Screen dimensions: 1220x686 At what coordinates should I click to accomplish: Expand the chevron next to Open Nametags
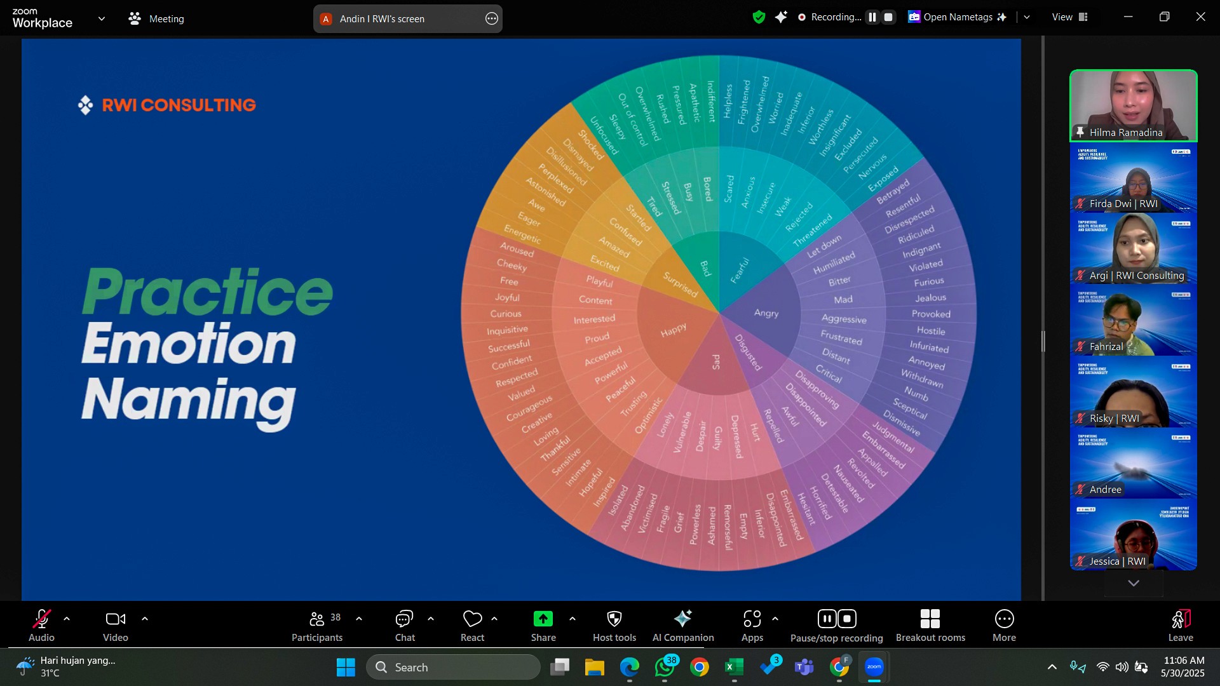coord(1027,17)
